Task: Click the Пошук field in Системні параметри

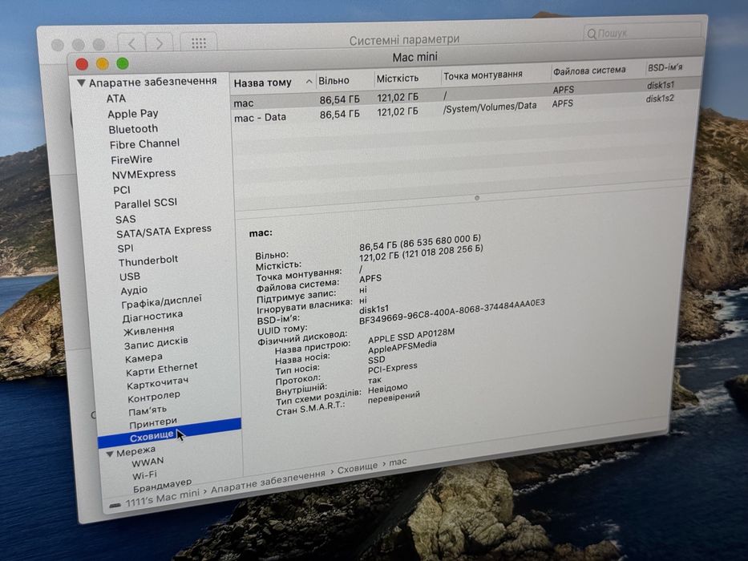Action: pos(642,32)
